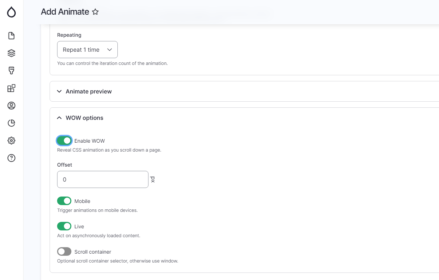Viewport: 439px width, 280px height.
Task: Open the Structure layers icon in sidebar
Action: [x=11, y=53]
